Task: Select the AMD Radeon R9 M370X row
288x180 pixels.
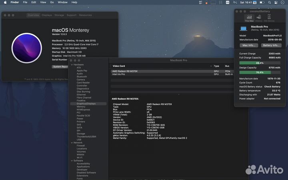Action: click(x=172, y=71)
